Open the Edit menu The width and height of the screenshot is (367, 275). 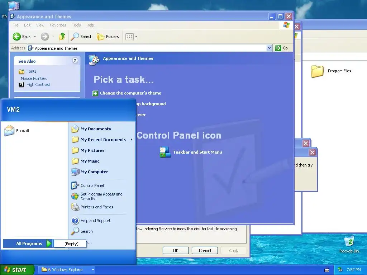27,25
